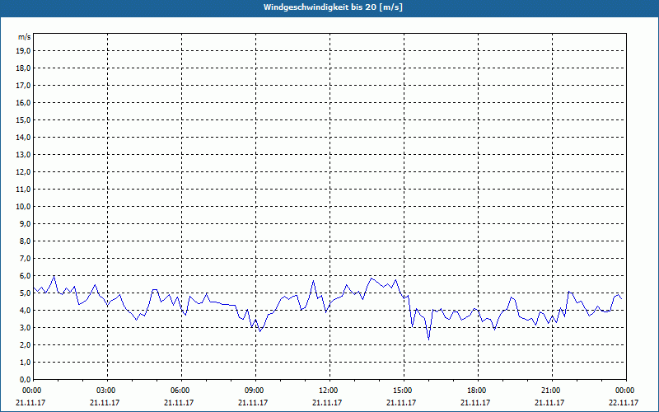
Task: Click the 03:00 time label on x-axis
Action: 108,391
